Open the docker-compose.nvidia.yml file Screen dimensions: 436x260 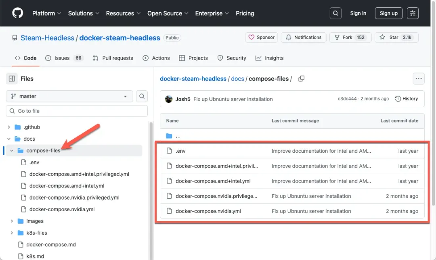click(x=209, y=211)
